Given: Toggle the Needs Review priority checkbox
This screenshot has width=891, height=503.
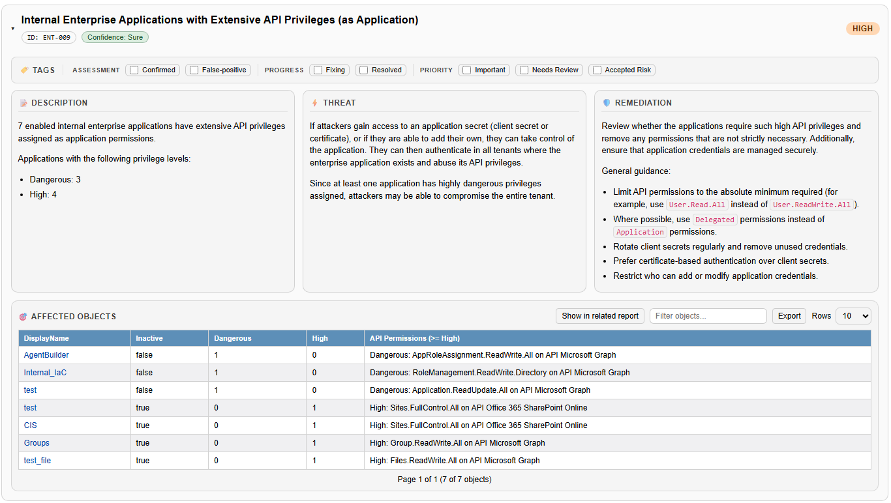Looking at the screenshot, I should coord(524,70).
